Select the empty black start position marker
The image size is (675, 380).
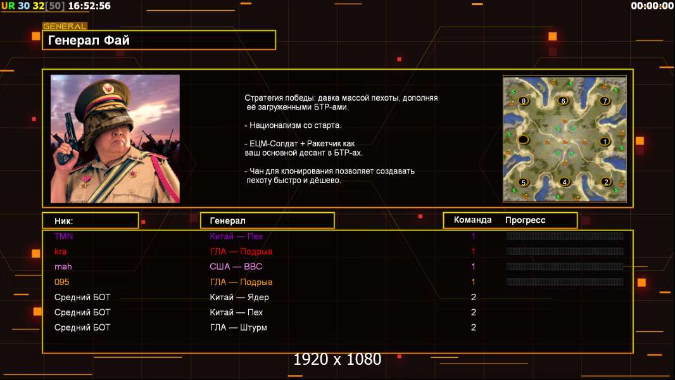pyautogui.click(x=523, y=139)
